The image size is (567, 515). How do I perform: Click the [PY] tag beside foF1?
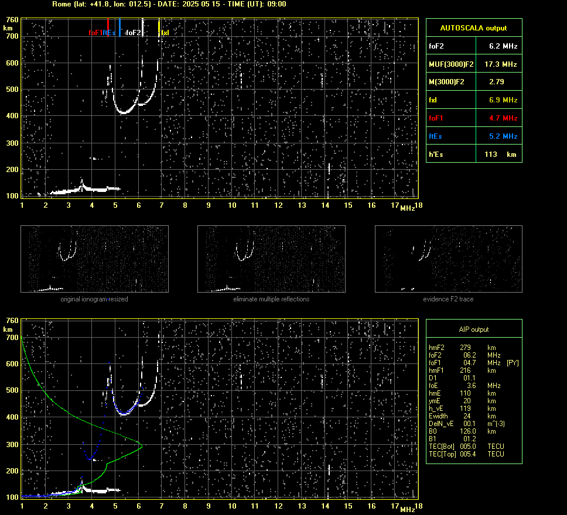point(513,362)
